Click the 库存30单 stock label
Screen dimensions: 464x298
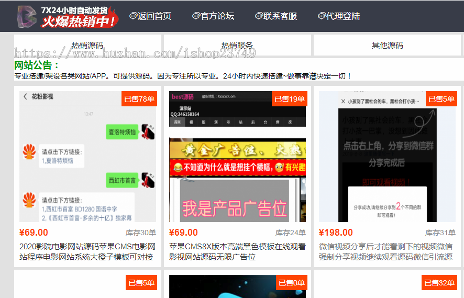click(141, 233)
